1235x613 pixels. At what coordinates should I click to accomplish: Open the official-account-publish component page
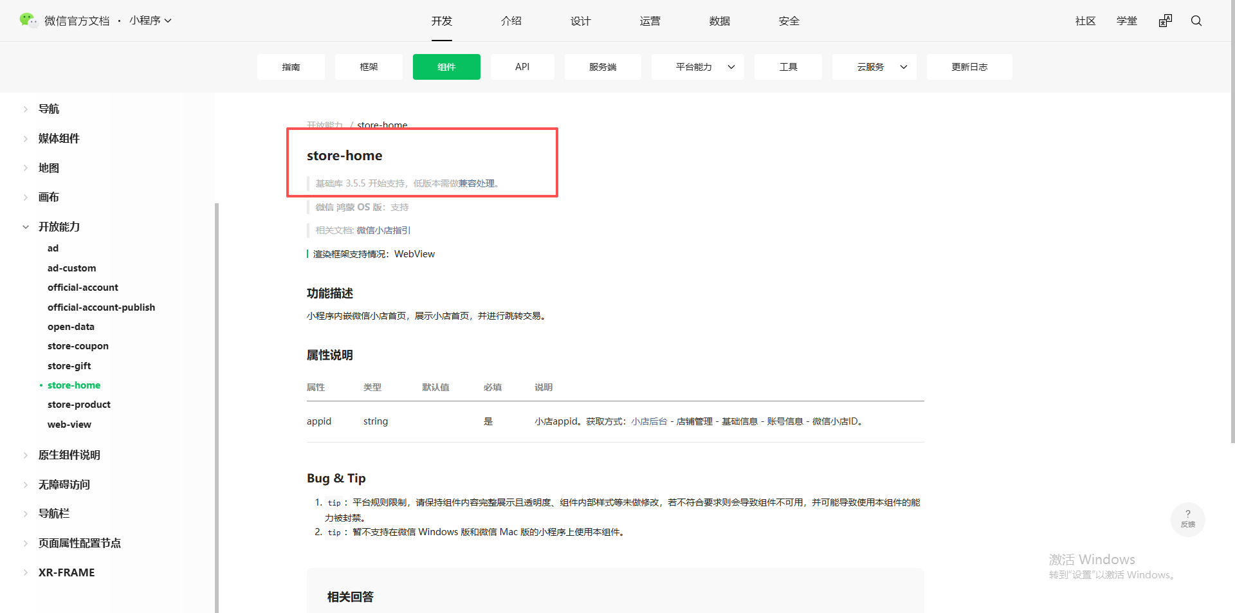[x=101, y=307]
